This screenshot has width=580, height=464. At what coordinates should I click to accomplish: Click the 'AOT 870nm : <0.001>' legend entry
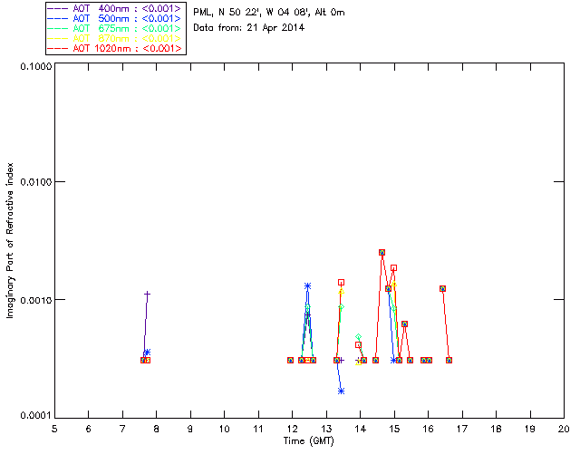click(x=114, y=38)
